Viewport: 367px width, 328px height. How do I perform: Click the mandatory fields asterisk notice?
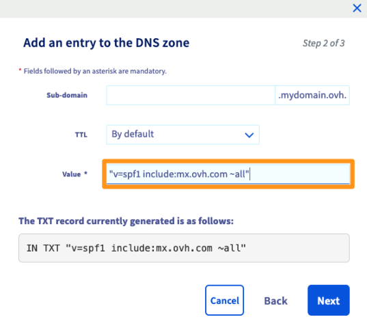coord(93,71)
